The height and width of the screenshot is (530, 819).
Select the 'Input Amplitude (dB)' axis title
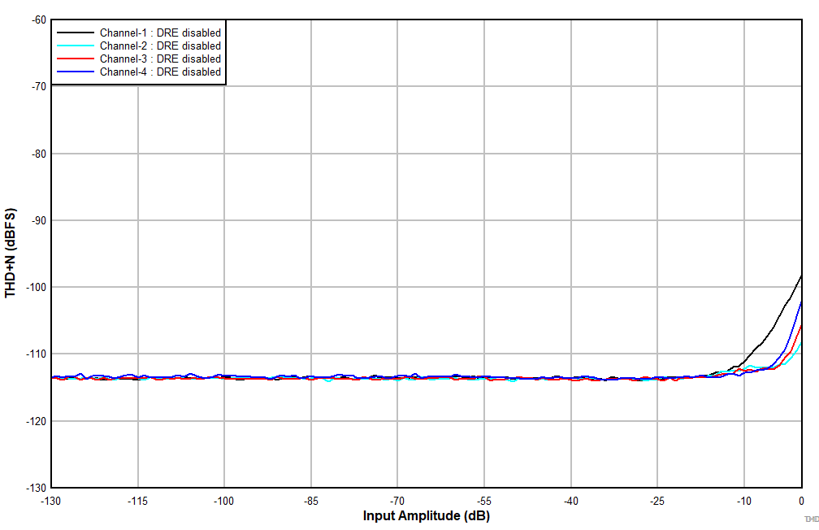426,515
